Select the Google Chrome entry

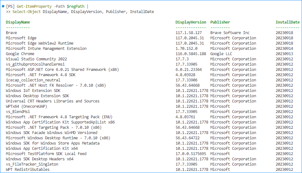20,54
